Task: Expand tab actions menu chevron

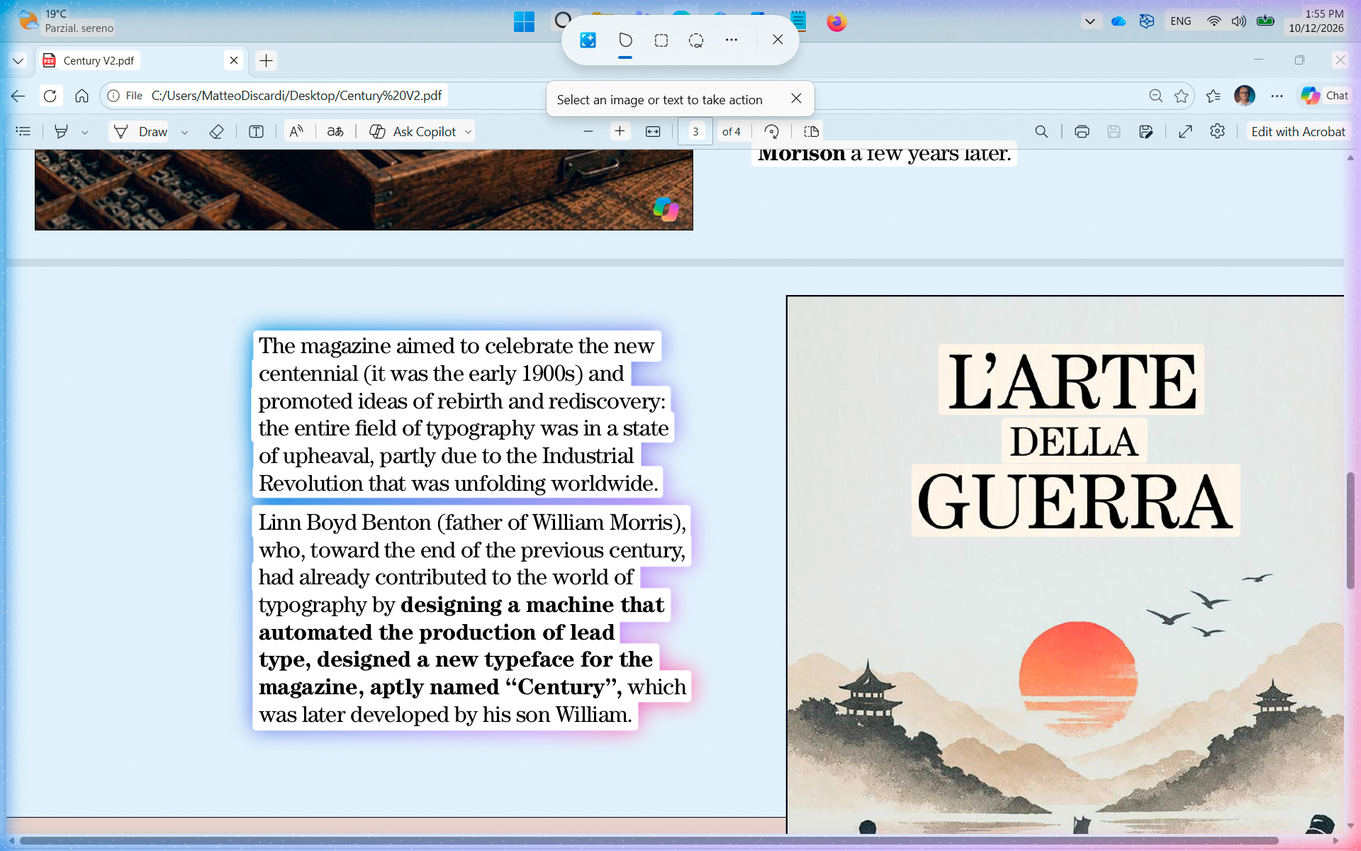Action: tap(18, 60)
